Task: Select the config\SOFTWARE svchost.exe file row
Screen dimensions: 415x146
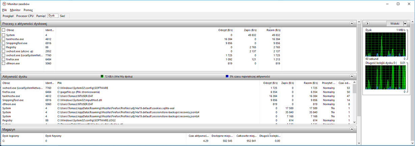Action: [176, 88]
